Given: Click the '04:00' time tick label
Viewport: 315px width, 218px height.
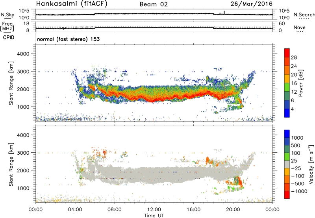Looking at the screenshot, I should pos(75,210).
